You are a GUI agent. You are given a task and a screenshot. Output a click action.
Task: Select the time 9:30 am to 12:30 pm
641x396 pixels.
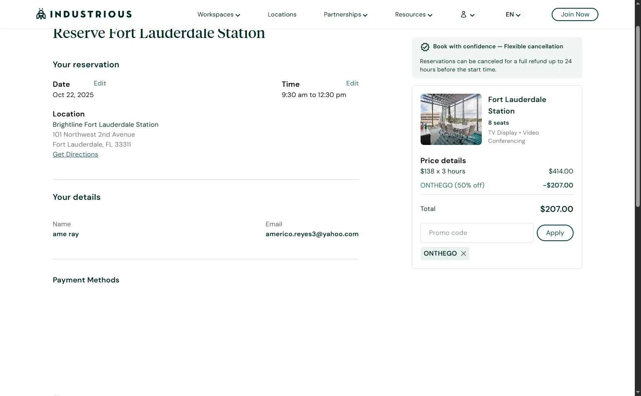click(x=314, y=95)
